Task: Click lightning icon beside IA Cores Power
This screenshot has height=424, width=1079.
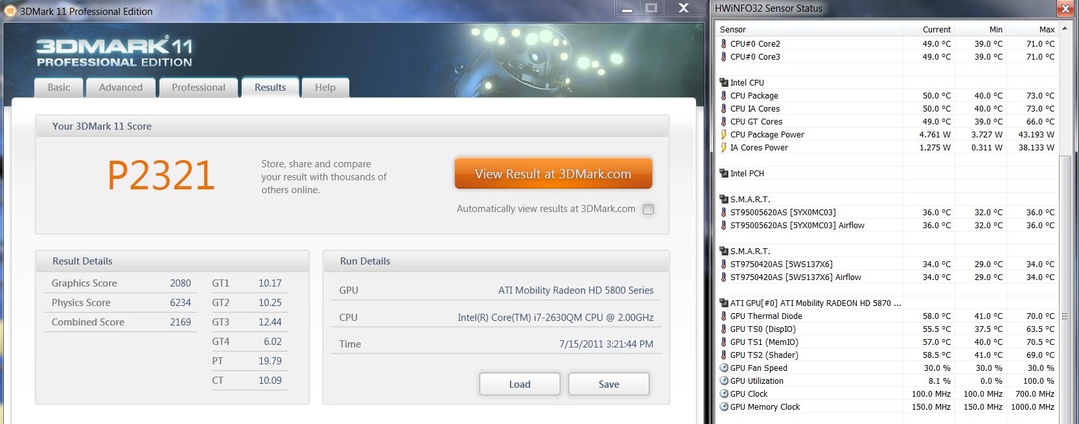Action: [724, 147]
